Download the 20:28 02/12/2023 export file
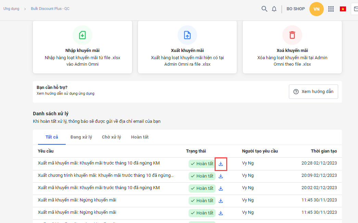Viewport: 358px width, 223px height. click(x=221, y=164)
